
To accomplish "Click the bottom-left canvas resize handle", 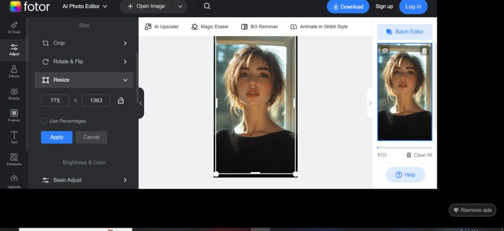I will click(x=216, y=174).
